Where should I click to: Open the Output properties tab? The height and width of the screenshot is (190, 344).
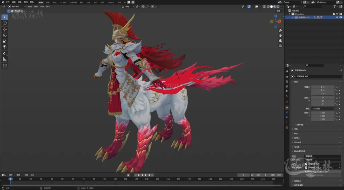click(287, 82)
